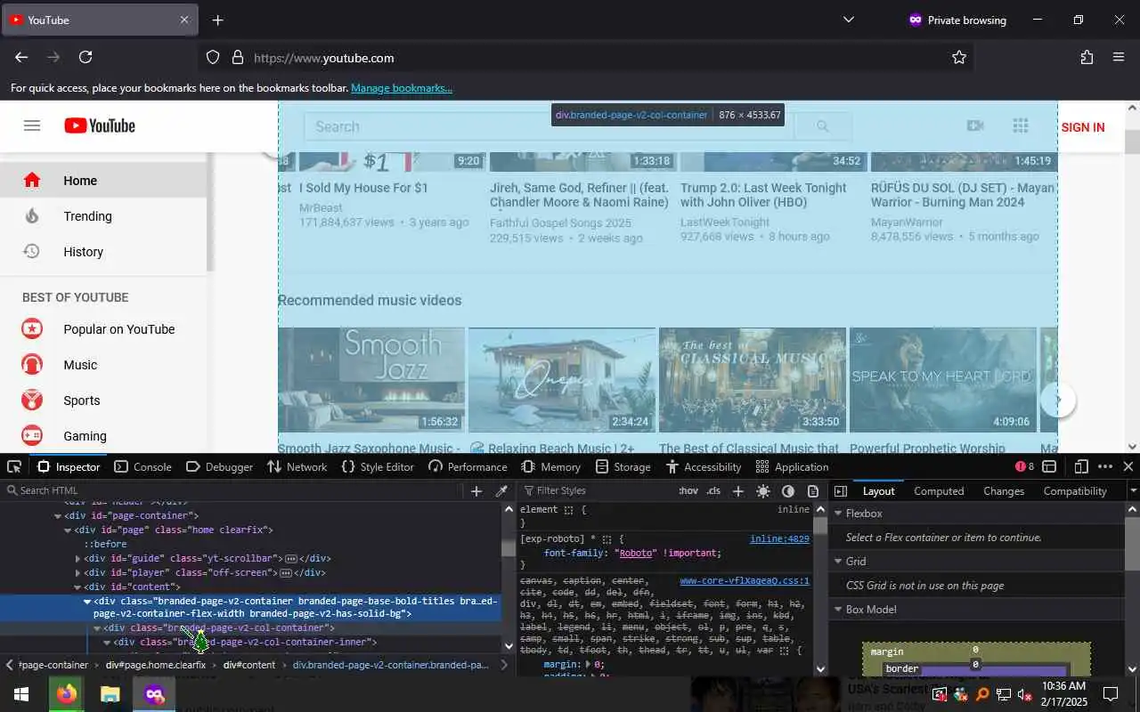1140x712 pixels.
Task: Open the Windows Start menu
Action: [21, 694]
